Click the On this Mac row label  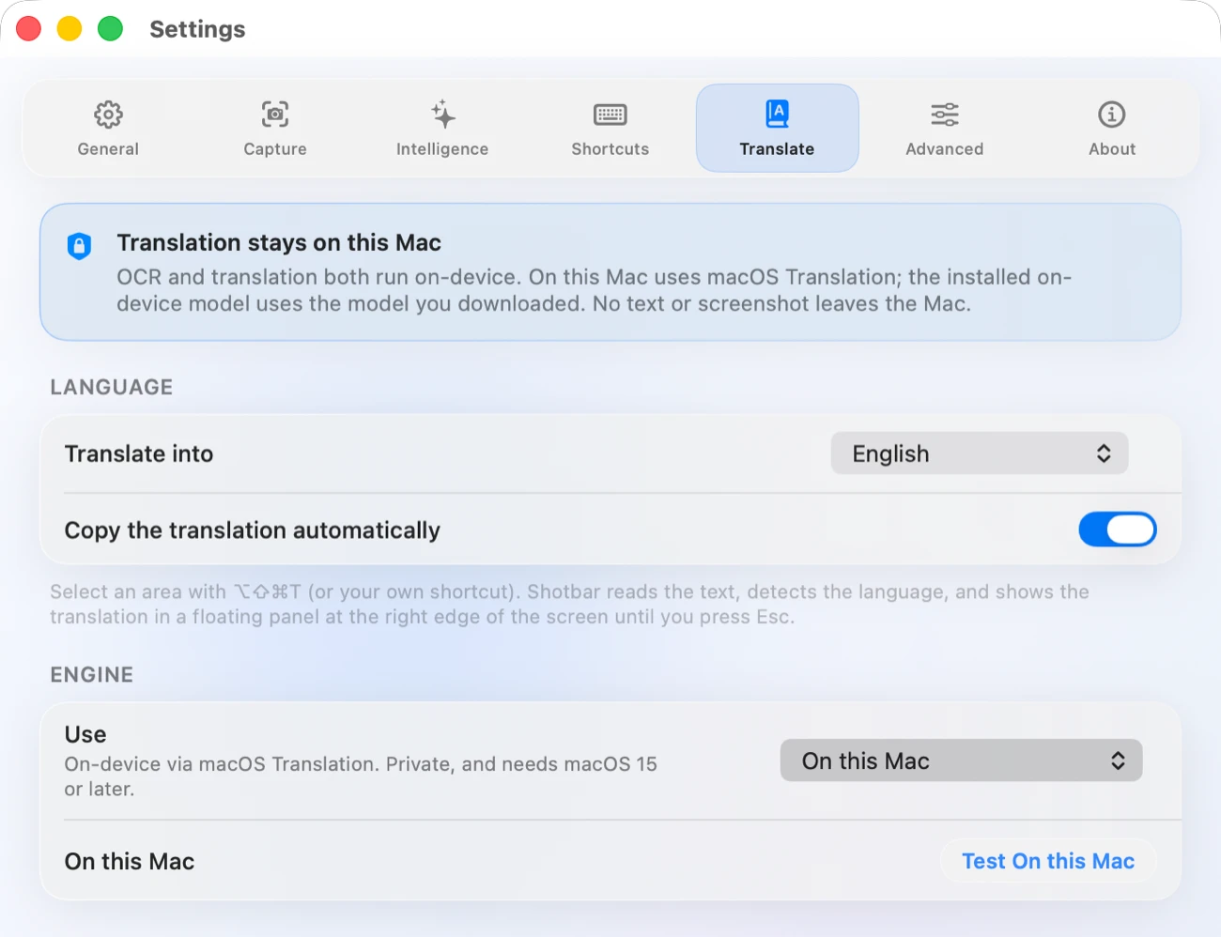[130, 862]
